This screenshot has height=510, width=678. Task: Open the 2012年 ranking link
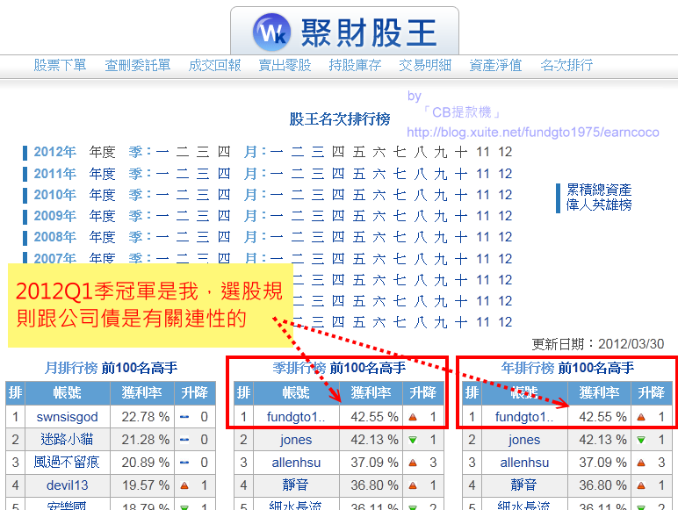55,152
